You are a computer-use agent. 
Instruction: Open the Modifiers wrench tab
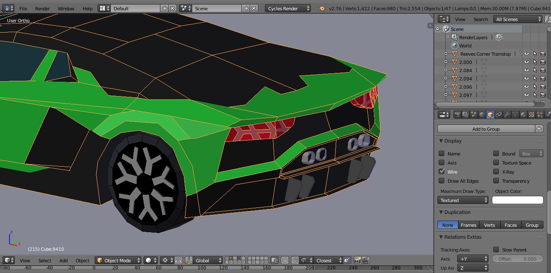[507, 115]
